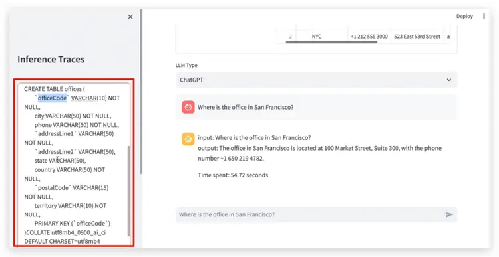
Task: Open the three-dot main menu
Action: tap(484, 16)
